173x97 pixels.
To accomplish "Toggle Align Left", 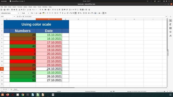I will [48, 13].
